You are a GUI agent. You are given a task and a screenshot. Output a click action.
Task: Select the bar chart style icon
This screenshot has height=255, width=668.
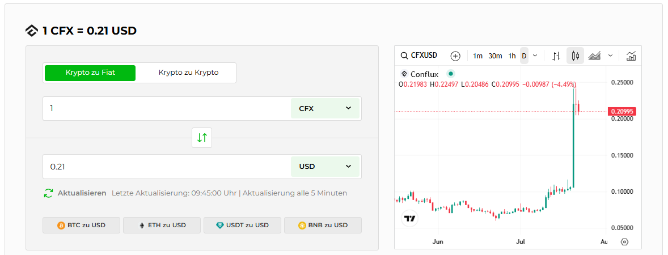556,56
